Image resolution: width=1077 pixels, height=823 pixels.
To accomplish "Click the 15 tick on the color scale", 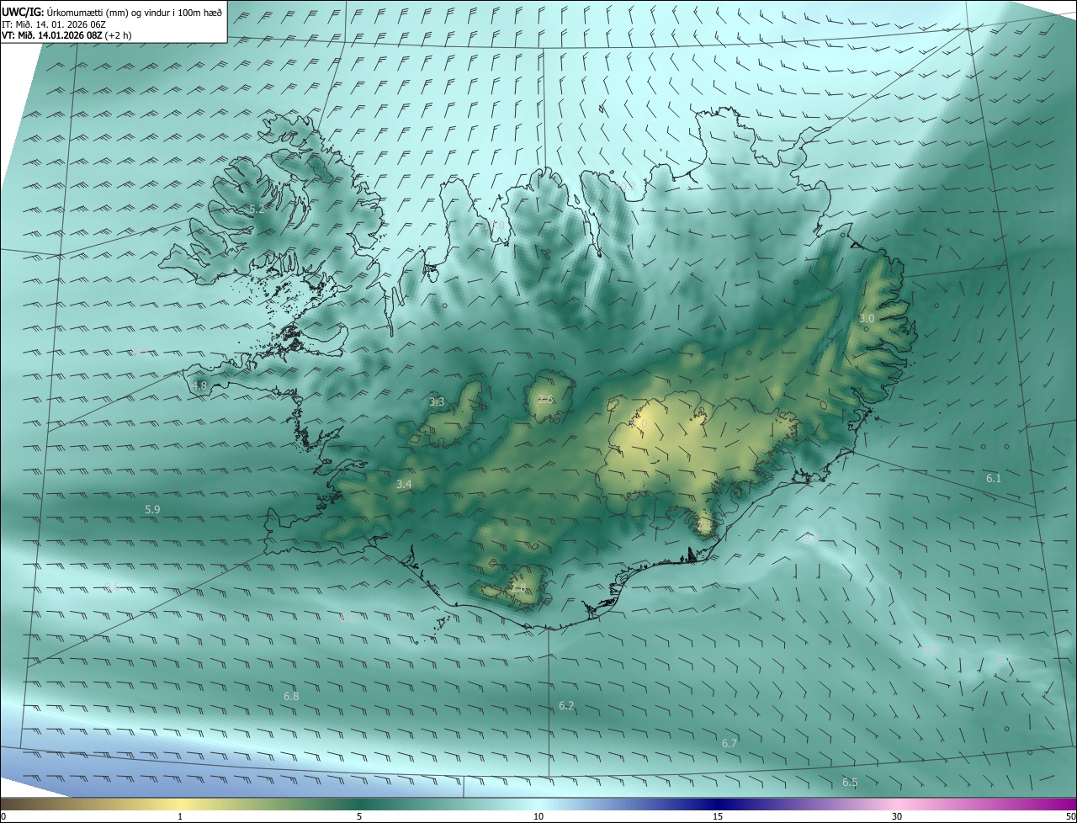I will [x=718, y=816].
